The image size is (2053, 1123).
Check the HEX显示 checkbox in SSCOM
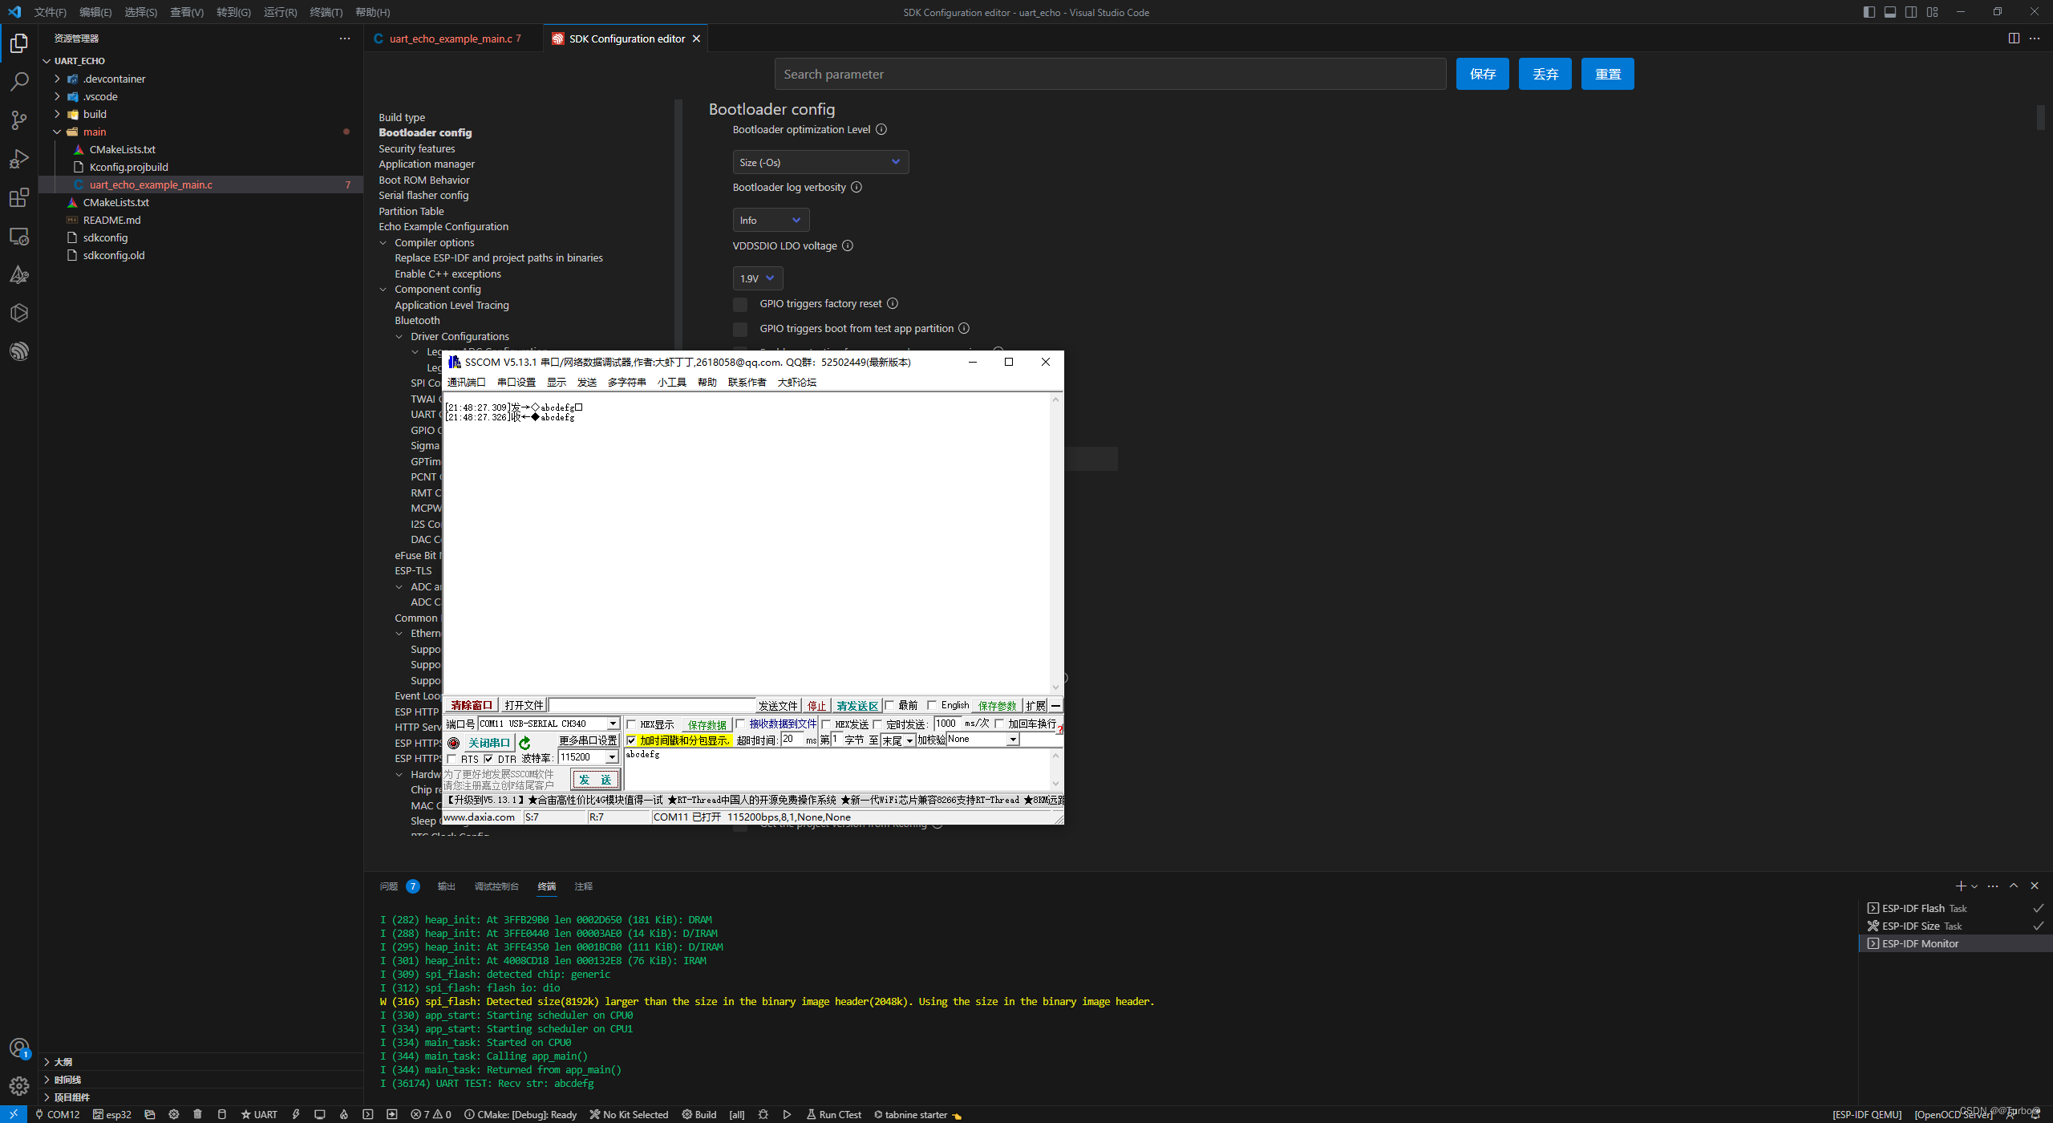pyautogui.click(x=632, y=724)
